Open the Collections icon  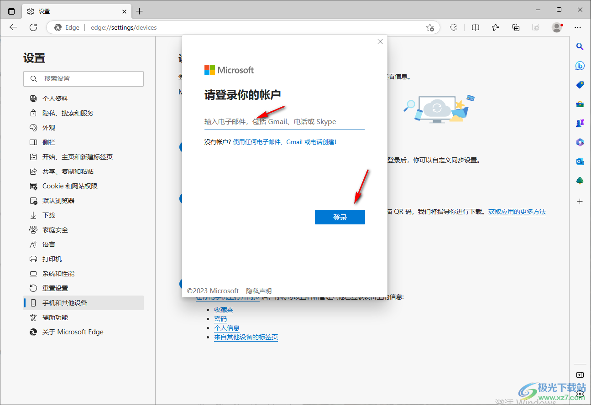(516, 27)
